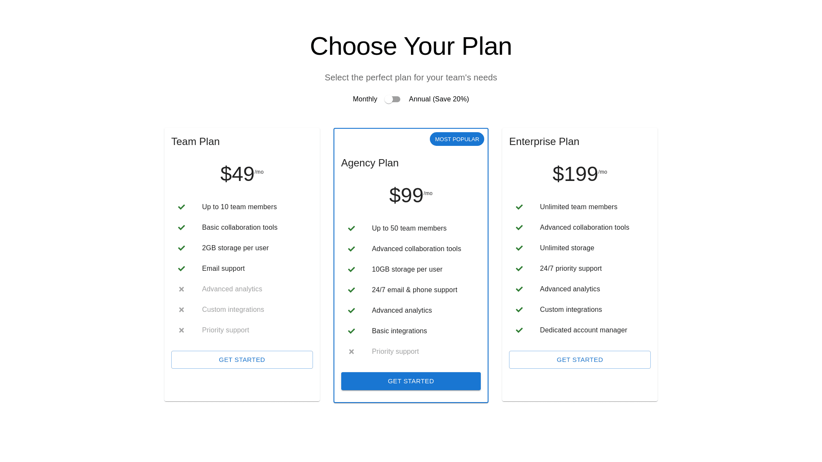Screen dimensions: 822x462
Task: Click the checkmark beside Unlimited storage
Action: [x=519, y=248]
